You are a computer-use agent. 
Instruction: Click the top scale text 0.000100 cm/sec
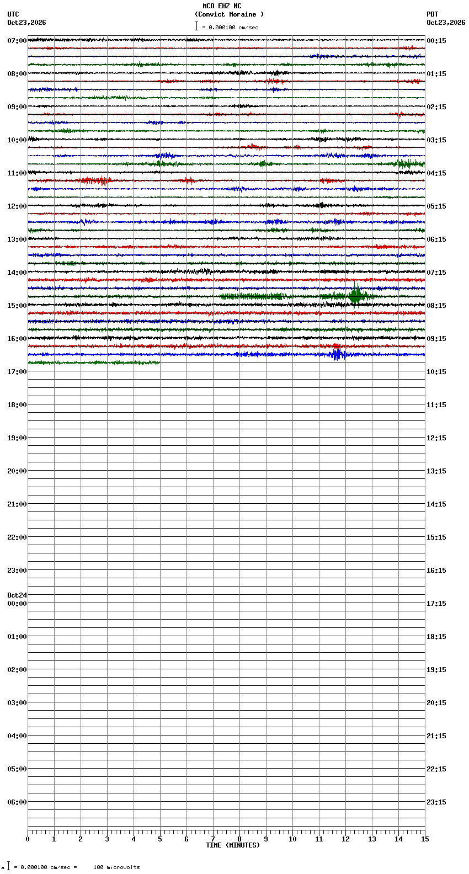coord(233,27)
